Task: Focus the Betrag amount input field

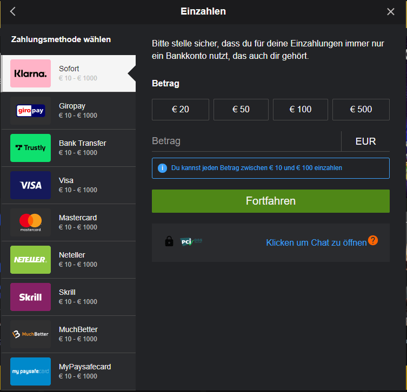Action: pyautogui.click(x=246, y=141)
